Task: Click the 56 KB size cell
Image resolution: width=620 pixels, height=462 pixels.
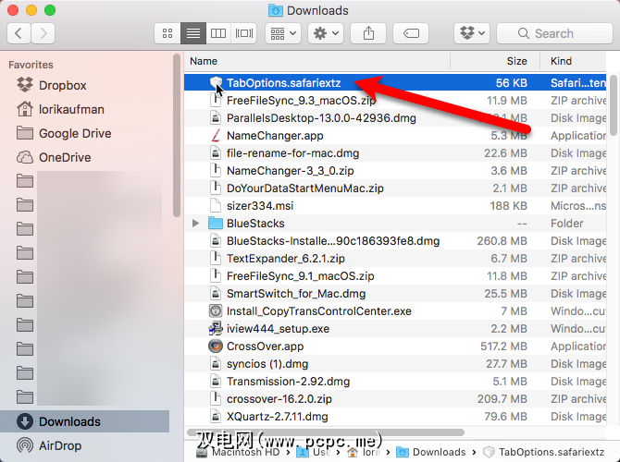Action: click(x=511, y=83)
